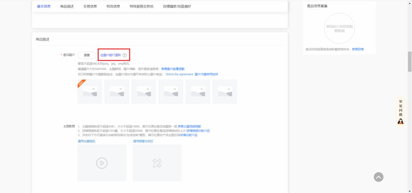The width and height of the screenshot is (412, 193).
Task: Open the 商品描述 tab
Action: (x=67, y=7)
